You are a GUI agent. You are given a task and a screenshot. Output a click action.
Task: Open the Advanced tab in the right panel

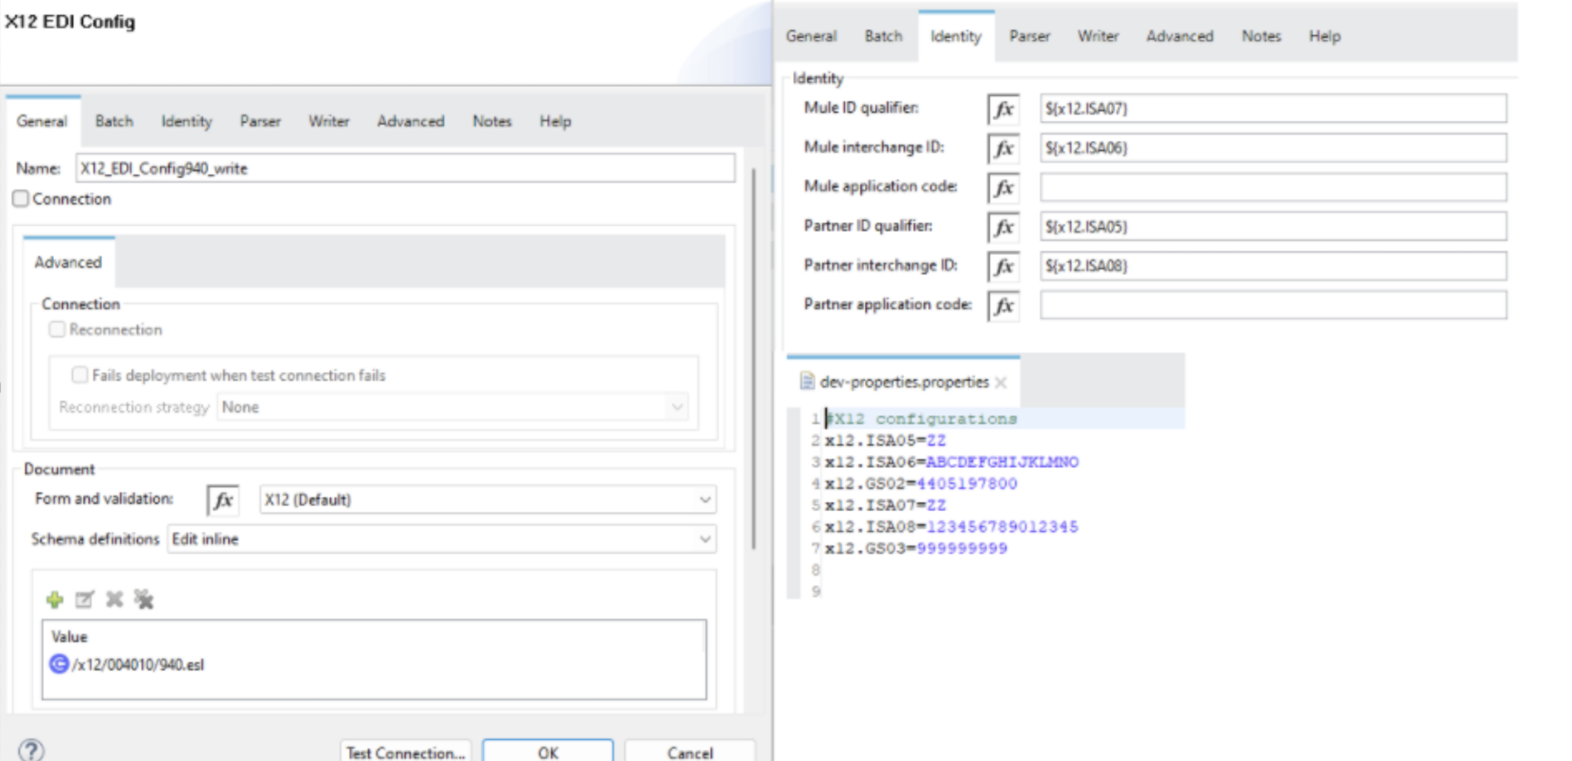[x=1180, y=37]
